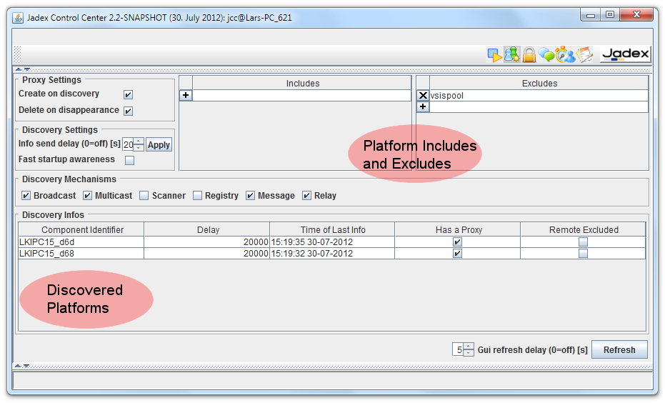Click the Component Identifier column header
Screen dimensions: 665x403
point(82,230)
